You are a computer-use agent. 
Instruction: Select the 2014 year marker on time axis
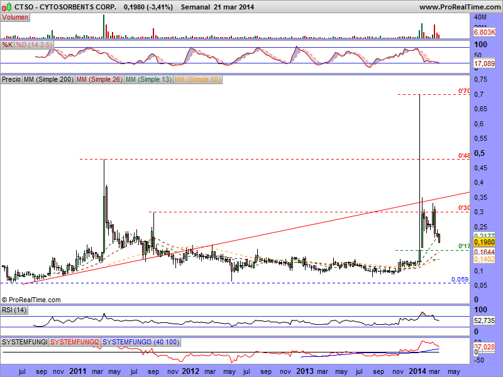(417, 371)
